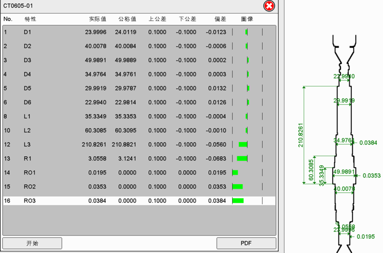383x253 pixels.
Task: Select row 12 characteristic L3
Action: (x=139, y=144)
